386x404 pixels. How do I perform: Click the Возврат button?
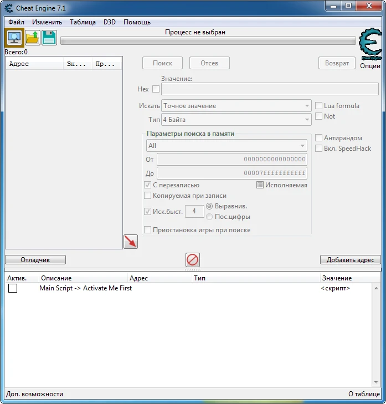point(337,63)
